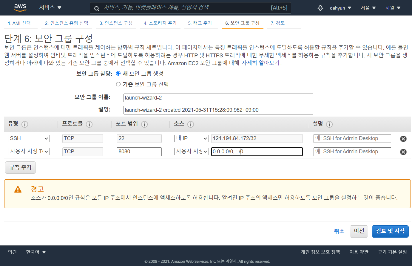Click the 8080 row TCP protocol field

click(83, 152)
